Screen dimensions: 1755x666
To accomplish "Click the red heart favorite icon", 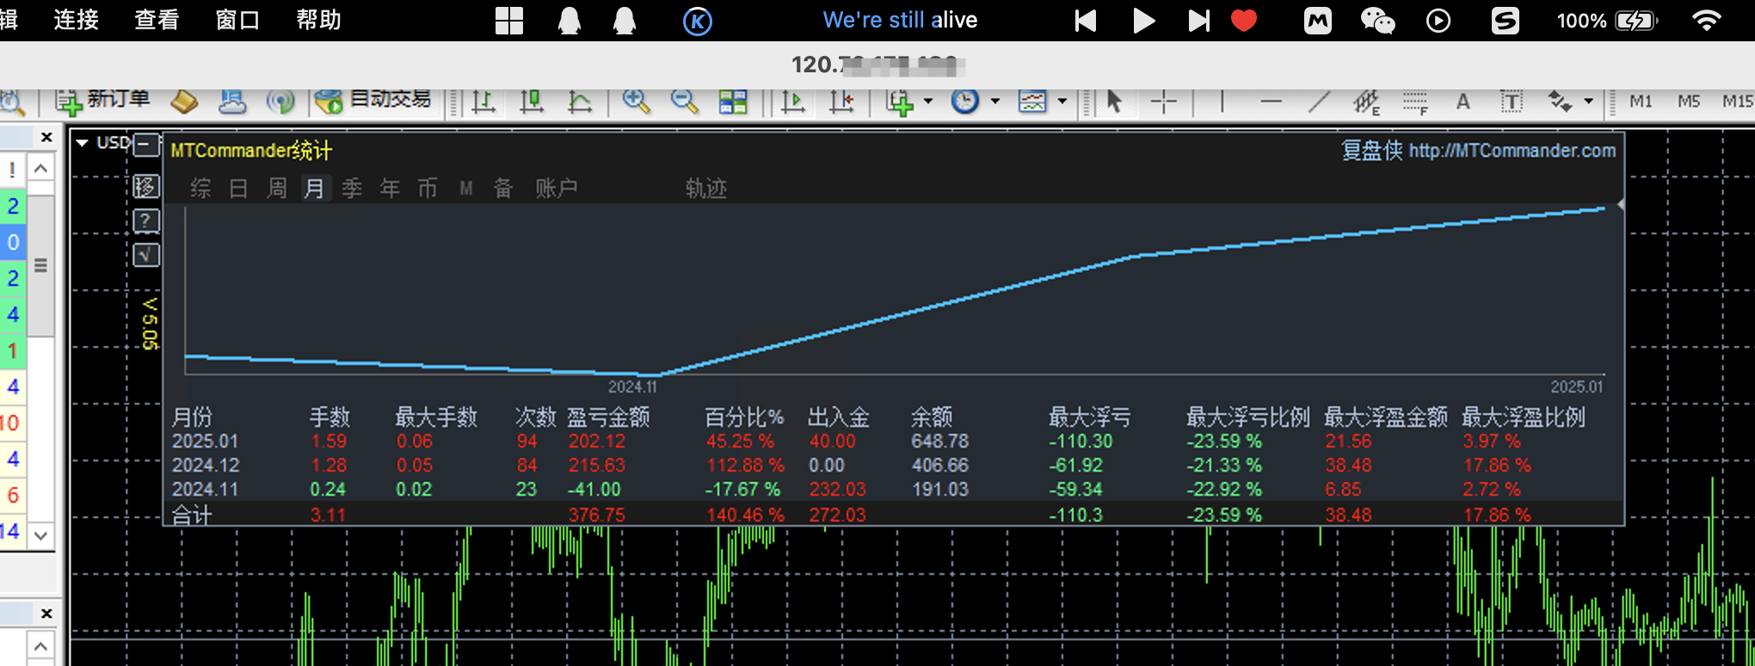I will [1244, 21].
